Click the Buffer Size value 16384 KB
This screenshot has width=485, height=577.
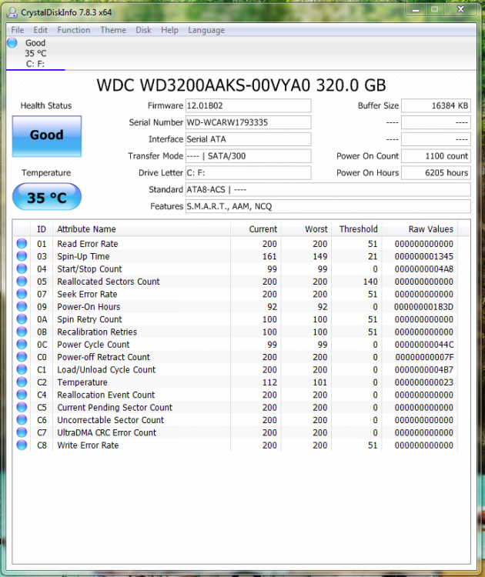(x=436, y=105)
